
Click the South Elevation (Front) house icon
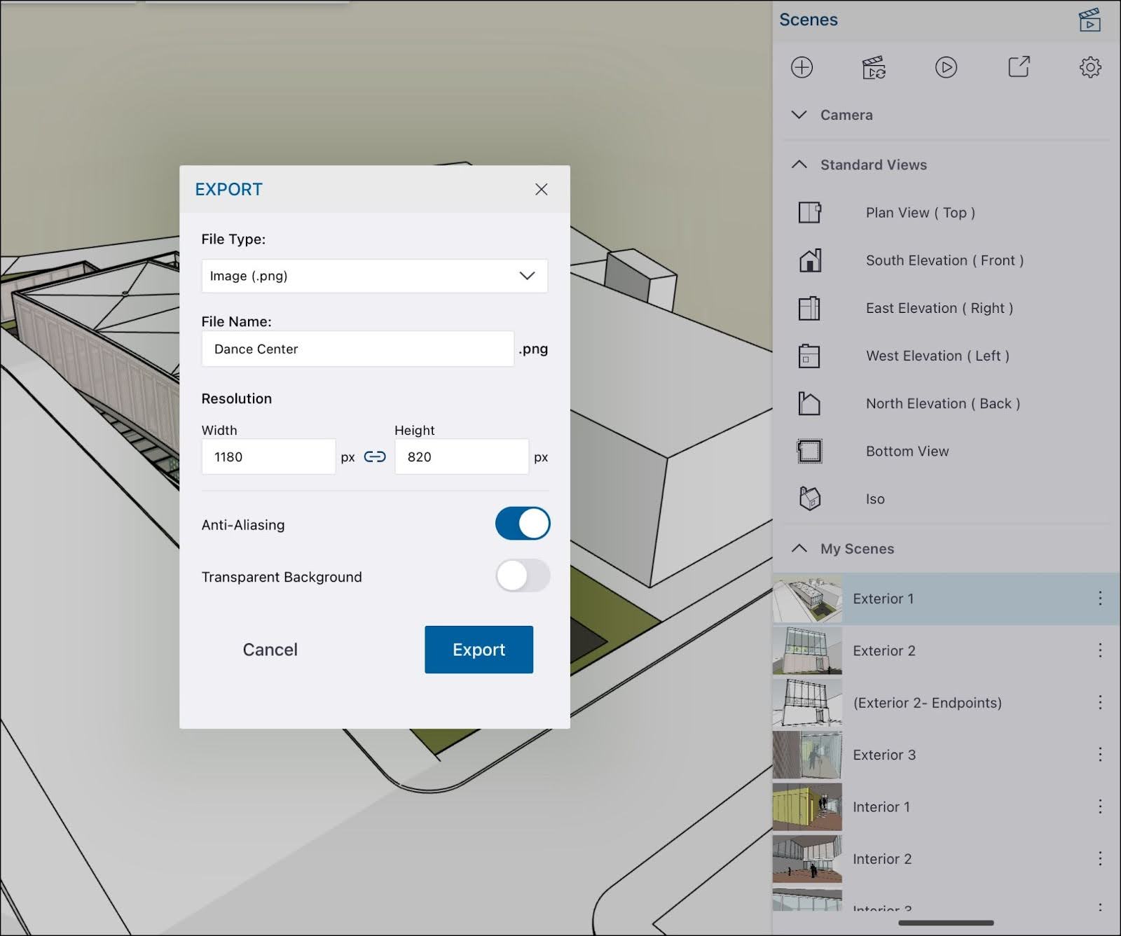tap(810, 260)
